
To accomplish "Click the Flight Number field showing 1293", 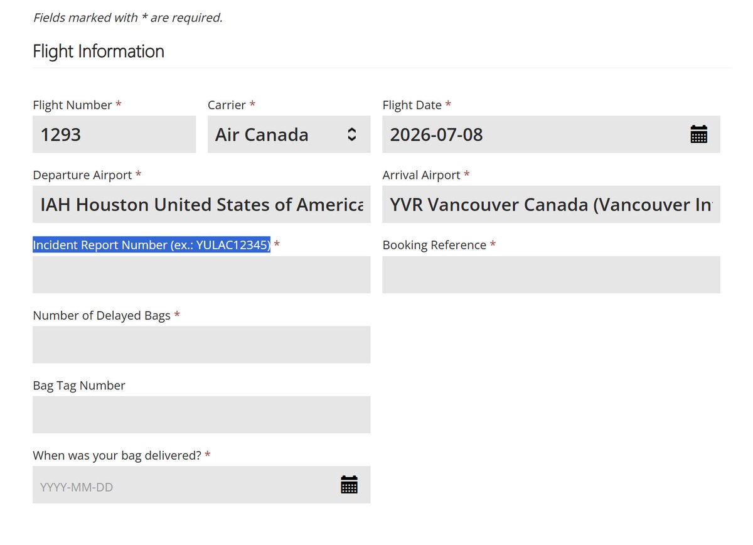I will point(114,134).
